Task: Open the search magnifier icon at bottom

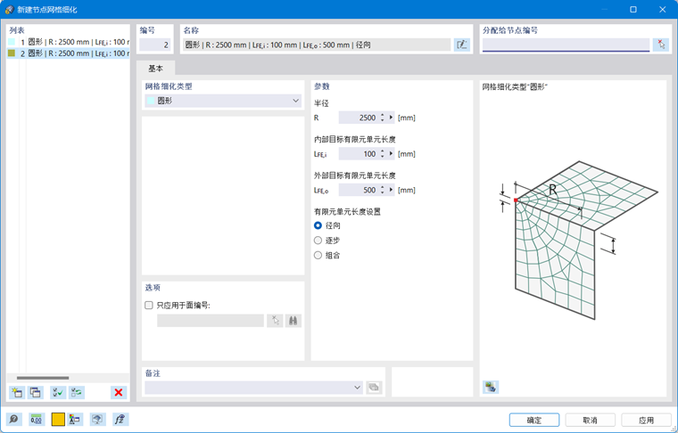Action: pyautogui.click(x=14, y=419)
